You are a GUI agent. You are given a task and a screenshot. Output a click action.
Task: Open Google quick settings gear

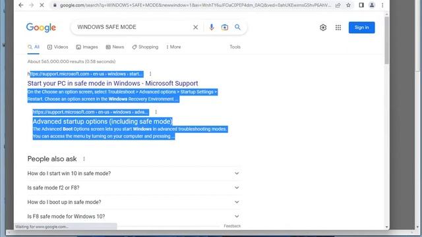pos(323,28)
